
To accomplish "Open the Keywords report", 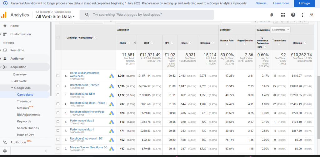I will coord(24,121).
